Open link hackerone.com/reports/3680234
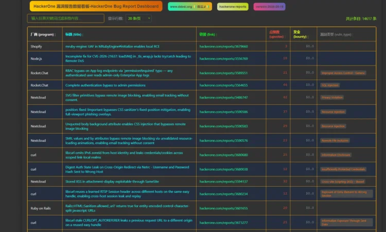386x232 pixels. 223,194
